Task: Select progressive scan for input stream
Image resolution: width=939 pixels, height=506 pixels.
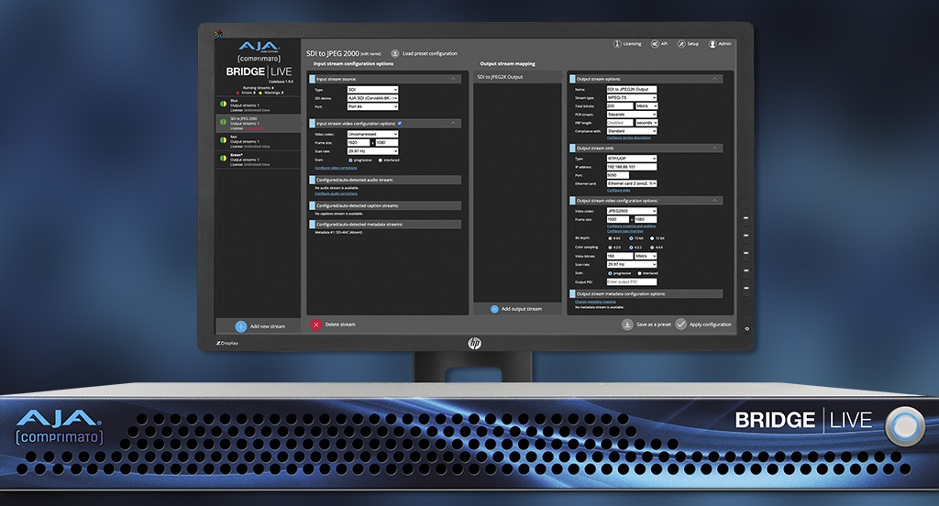Action: pyautogui.click(x=351, y=160)
